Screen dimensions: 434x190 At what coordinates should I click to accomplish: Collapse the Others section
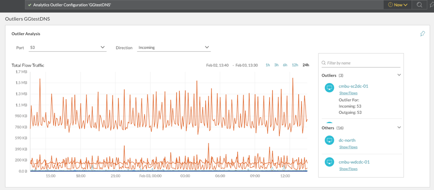tap(399, 128)
